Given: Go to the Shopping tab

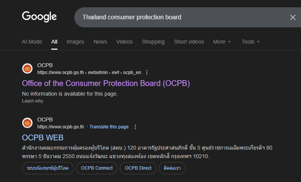Looking at the screenshot, I should [x=153, y=42].
